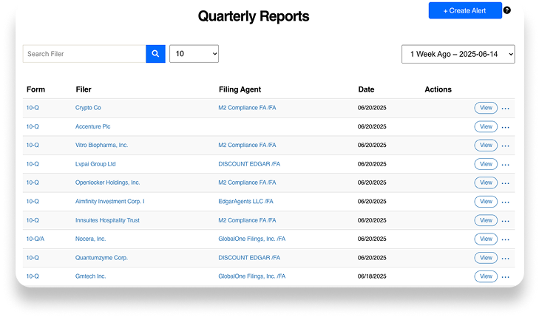Open the 10-Q/A form link

(x=35, y=239)
